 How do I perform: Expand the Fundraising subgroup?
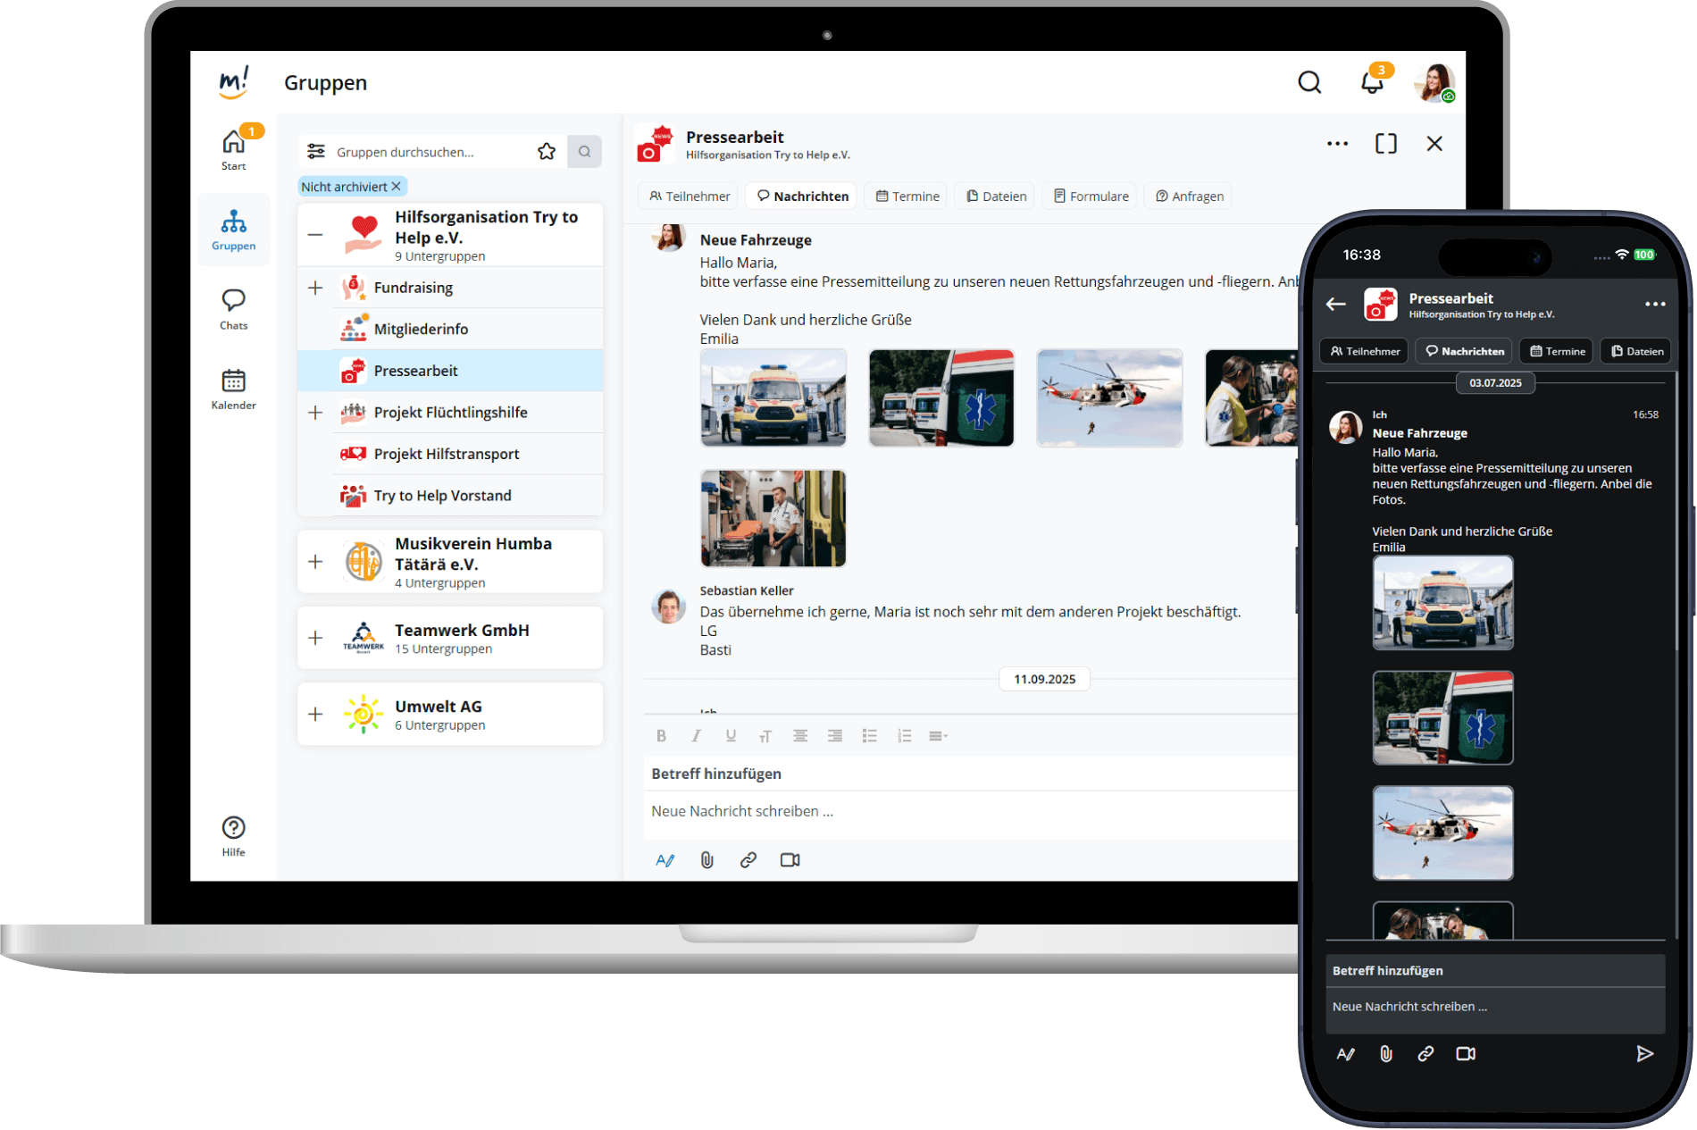pyautogui.click(x=315, y=288)
